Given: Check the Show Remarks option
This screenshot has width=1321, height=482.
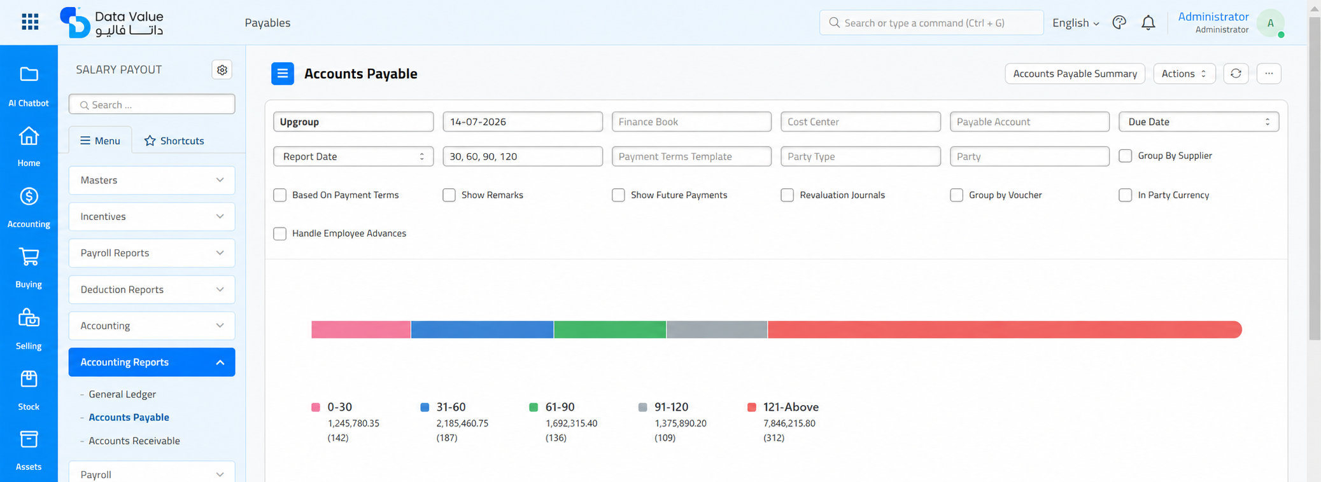Looking at the screenshot, I should click(449, 195).
